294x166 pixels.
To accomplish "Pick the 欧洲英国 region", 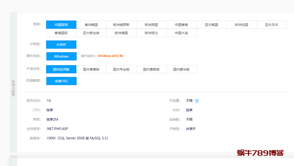I will point(151,25).
